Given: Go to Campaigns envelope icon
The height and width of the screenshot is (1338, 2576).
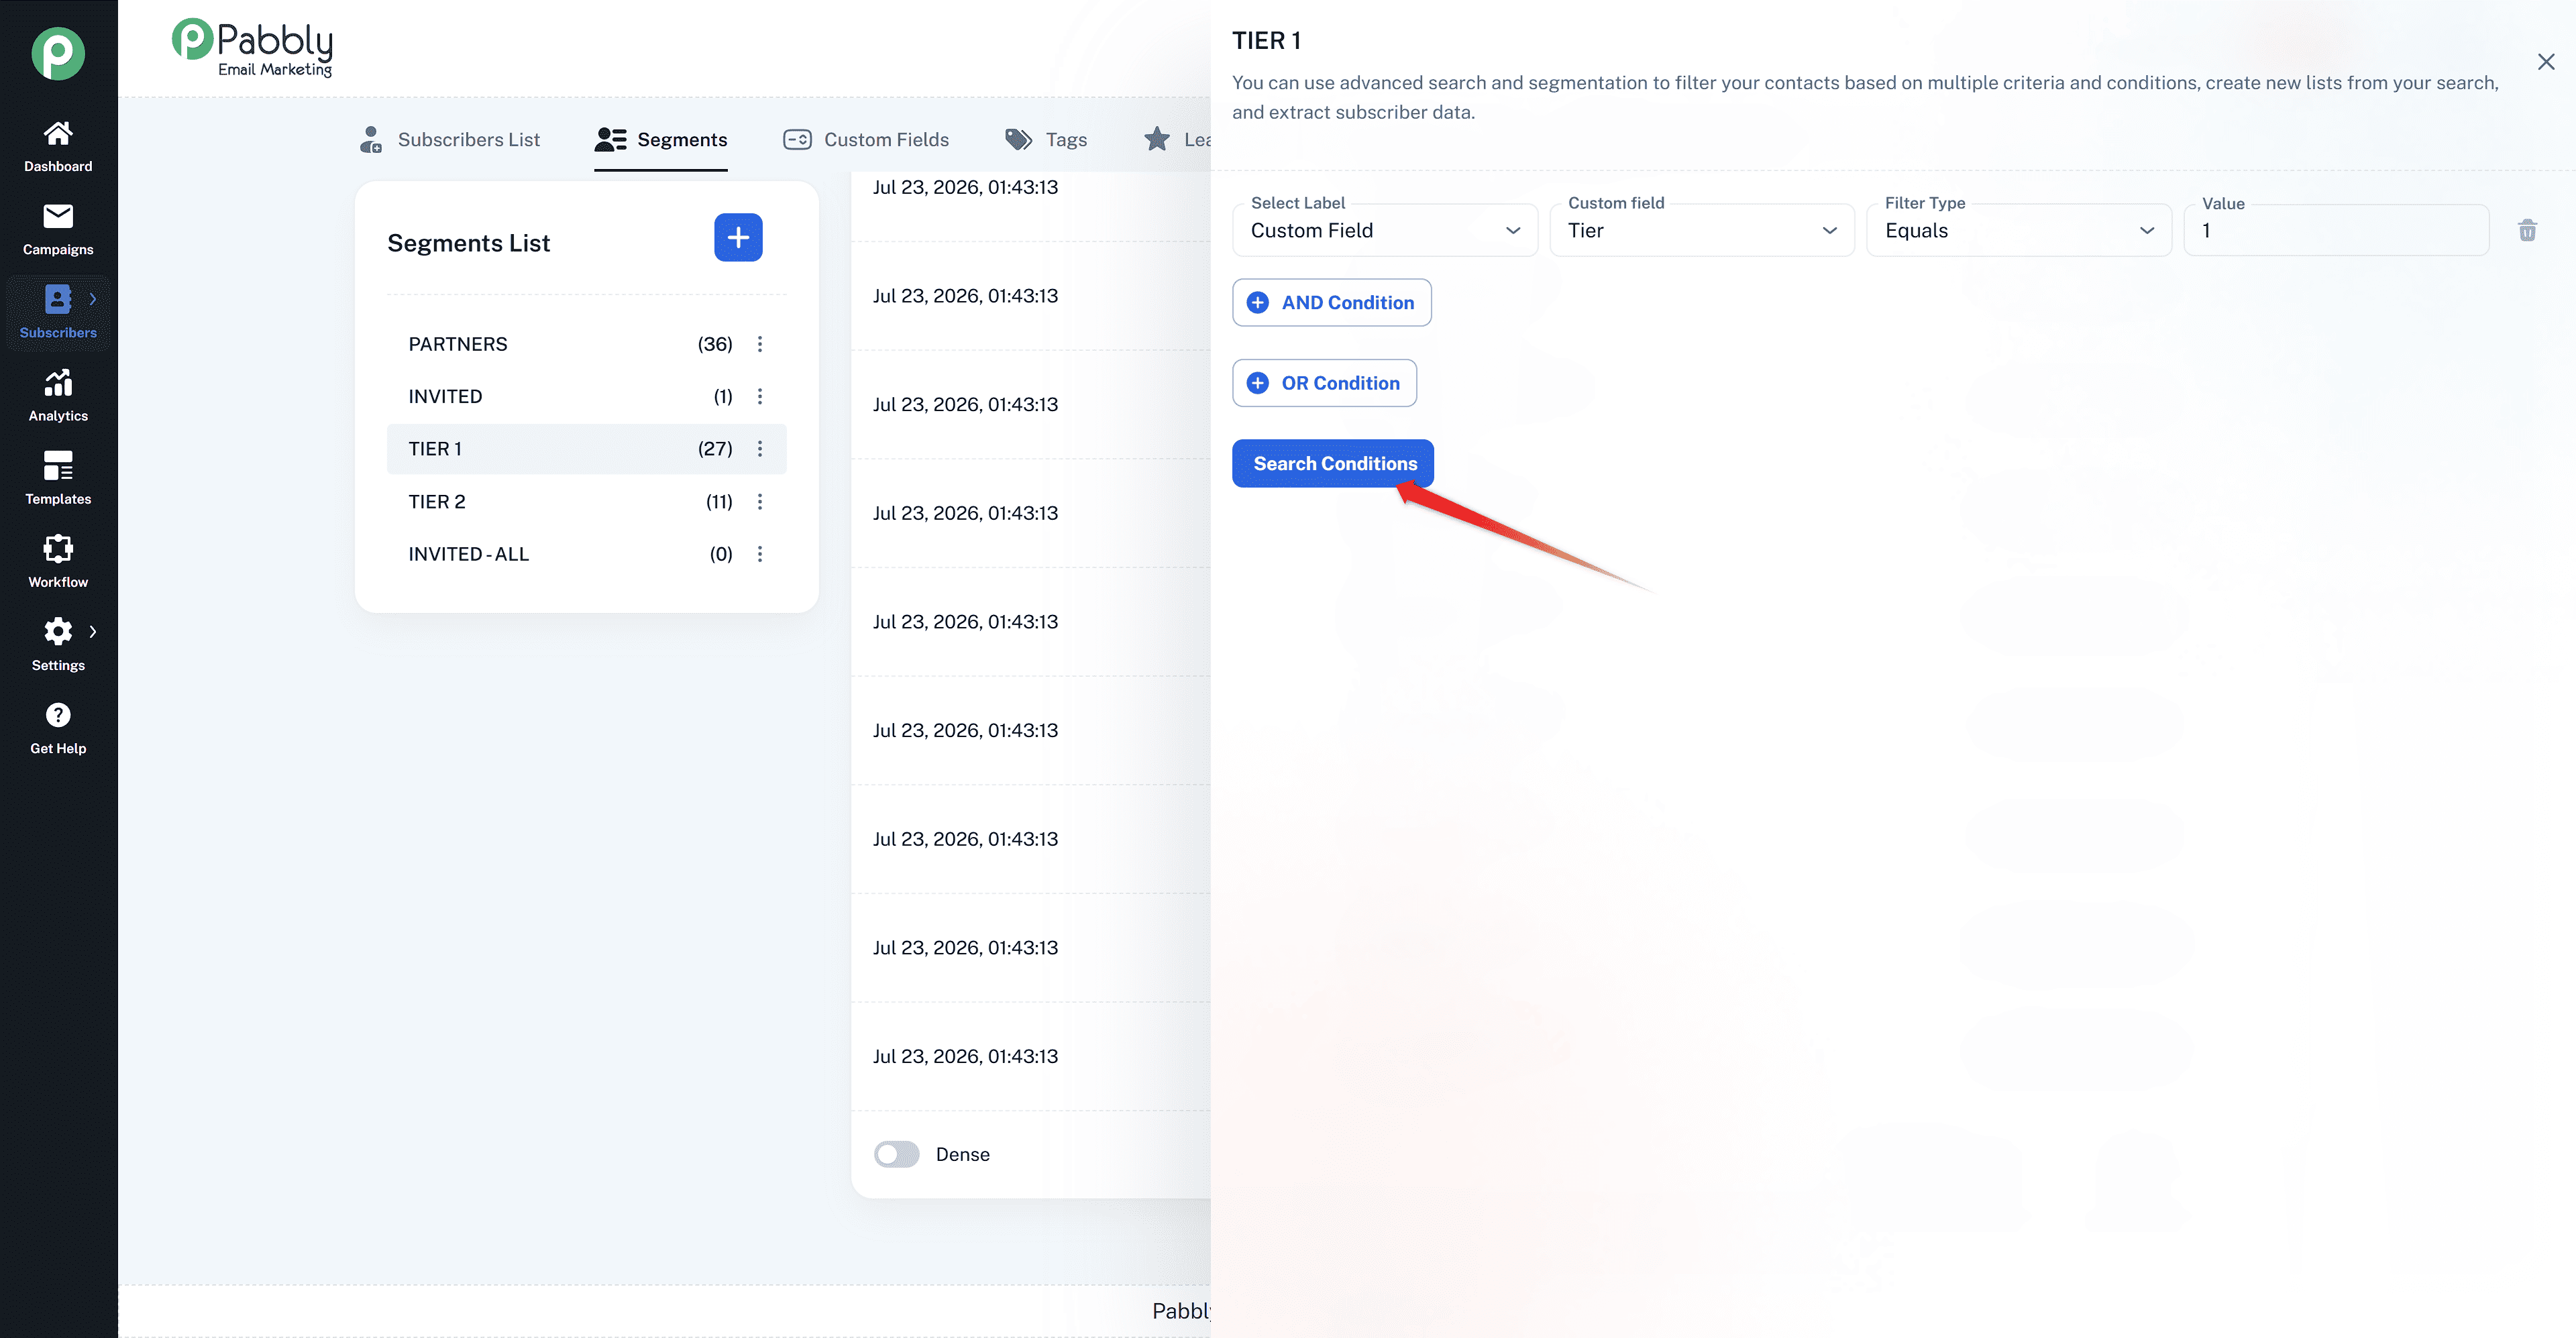Looking at the screenshot, I should point(58,216).
